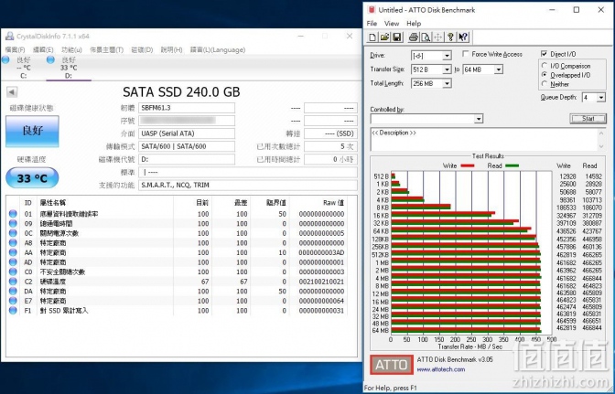Image resolution: width=615 pixels, height=394 pixels.
Task: Open the Transfer Size 512 B dropdown
Action: coord(447,69)
